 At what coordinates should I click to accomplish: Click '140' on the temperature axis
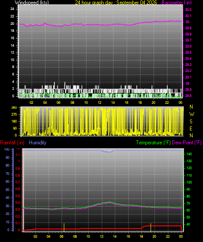pos(189,154)
